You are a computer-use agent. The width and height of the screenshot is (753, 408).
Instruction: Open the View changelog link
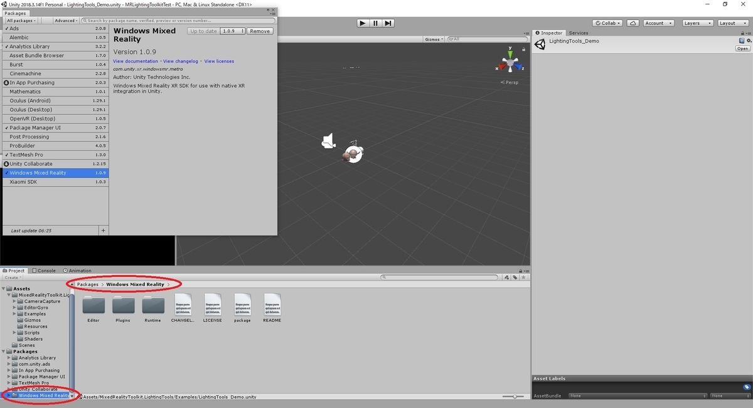(x=181, y=61)
